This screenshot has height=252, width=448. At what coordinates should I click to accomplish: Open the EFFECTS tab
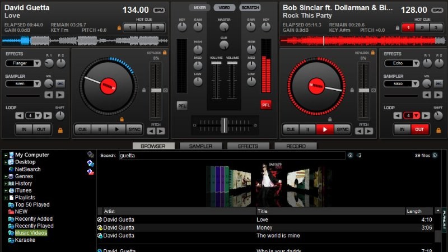248,146
